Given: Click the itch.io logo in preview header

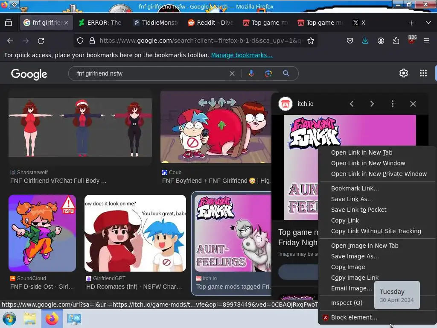Looking at the screenshot, I should pyautogui.click(x=286, y=104).
